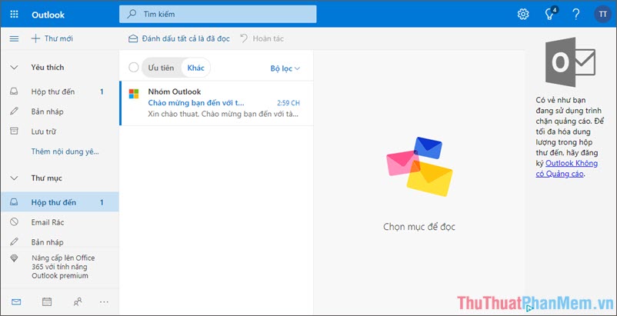617x316 pixels.
Task: Open Hộp thư đến under Yêu thích
Action: pos(60,91)
